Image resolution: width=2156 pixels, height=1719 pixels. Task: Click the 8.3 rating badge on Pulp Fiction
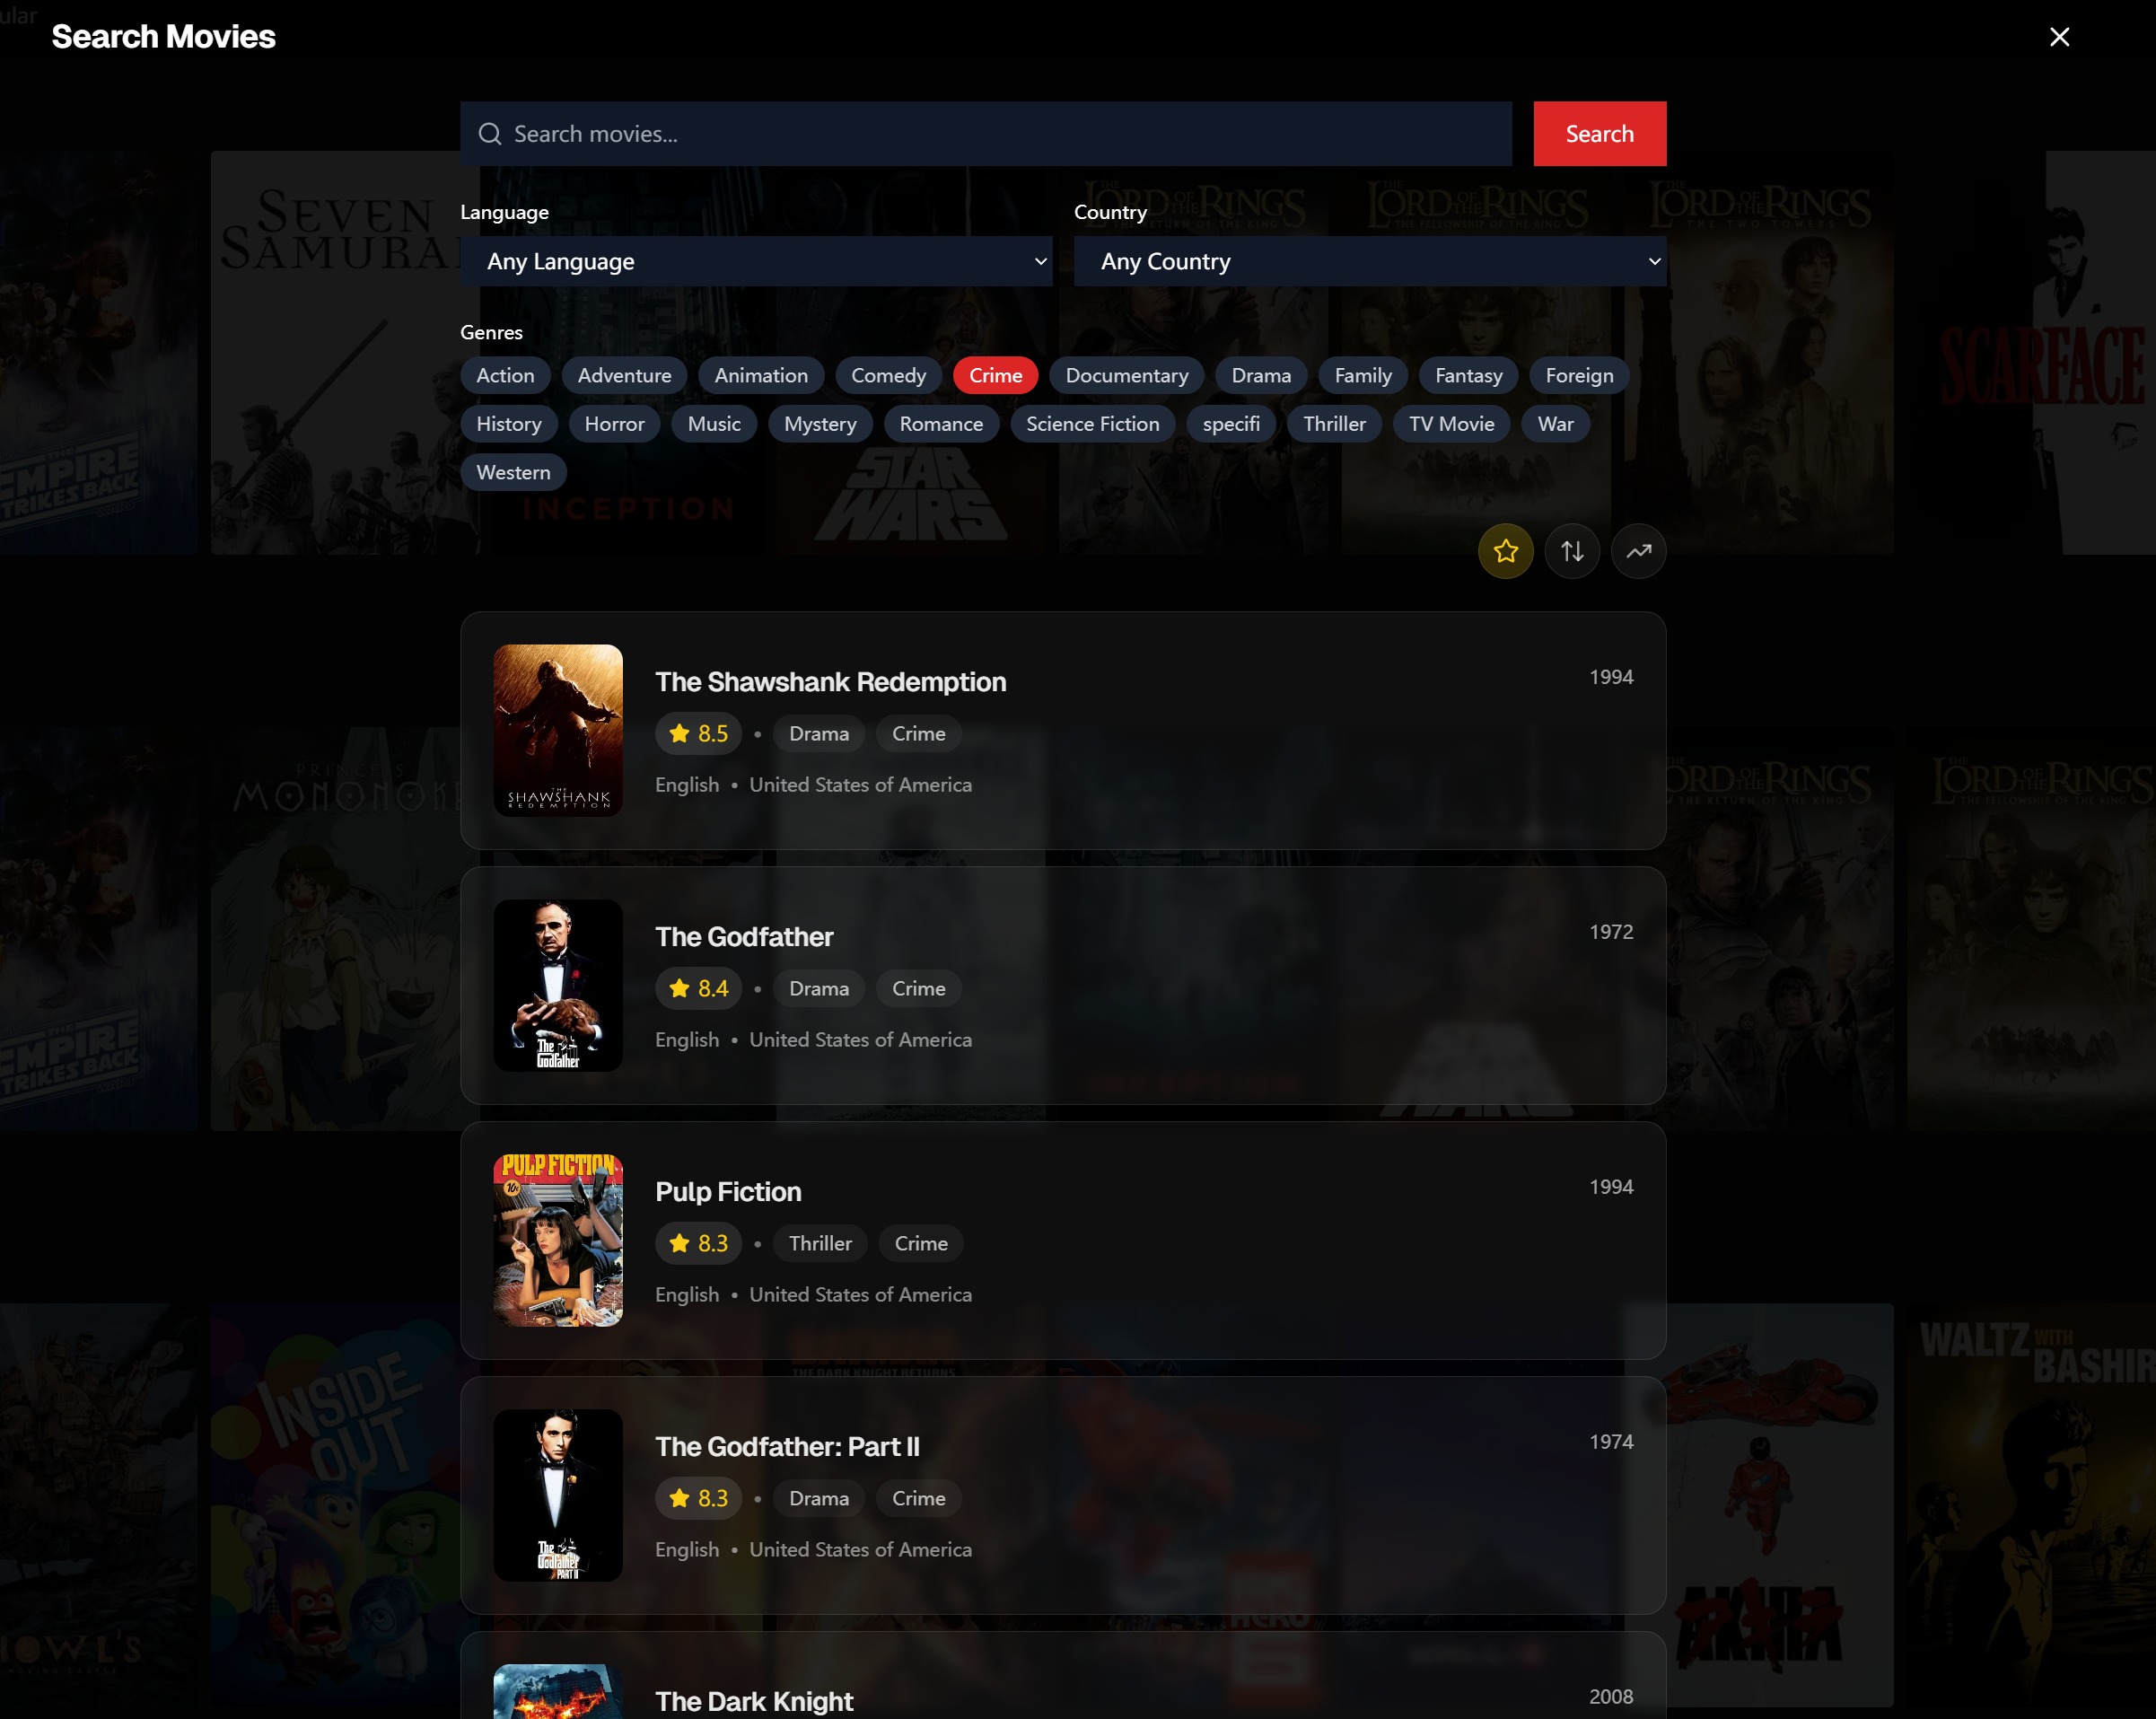point(698,1244)
